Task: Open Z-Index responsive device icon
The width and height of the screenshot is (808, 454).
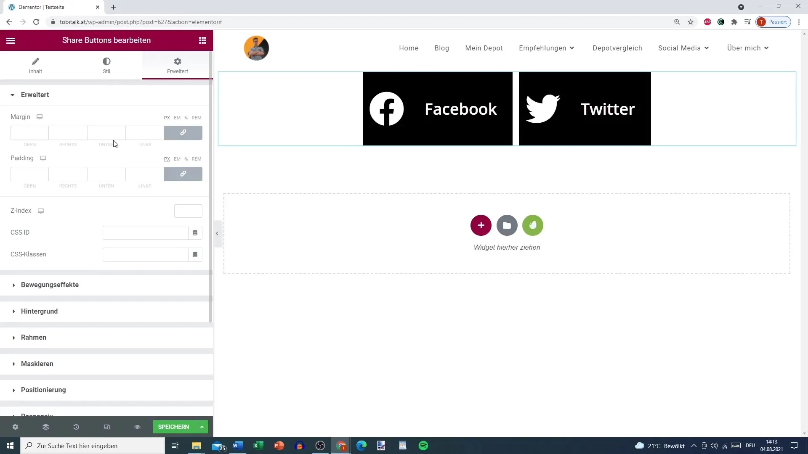Action: [41, 211]
